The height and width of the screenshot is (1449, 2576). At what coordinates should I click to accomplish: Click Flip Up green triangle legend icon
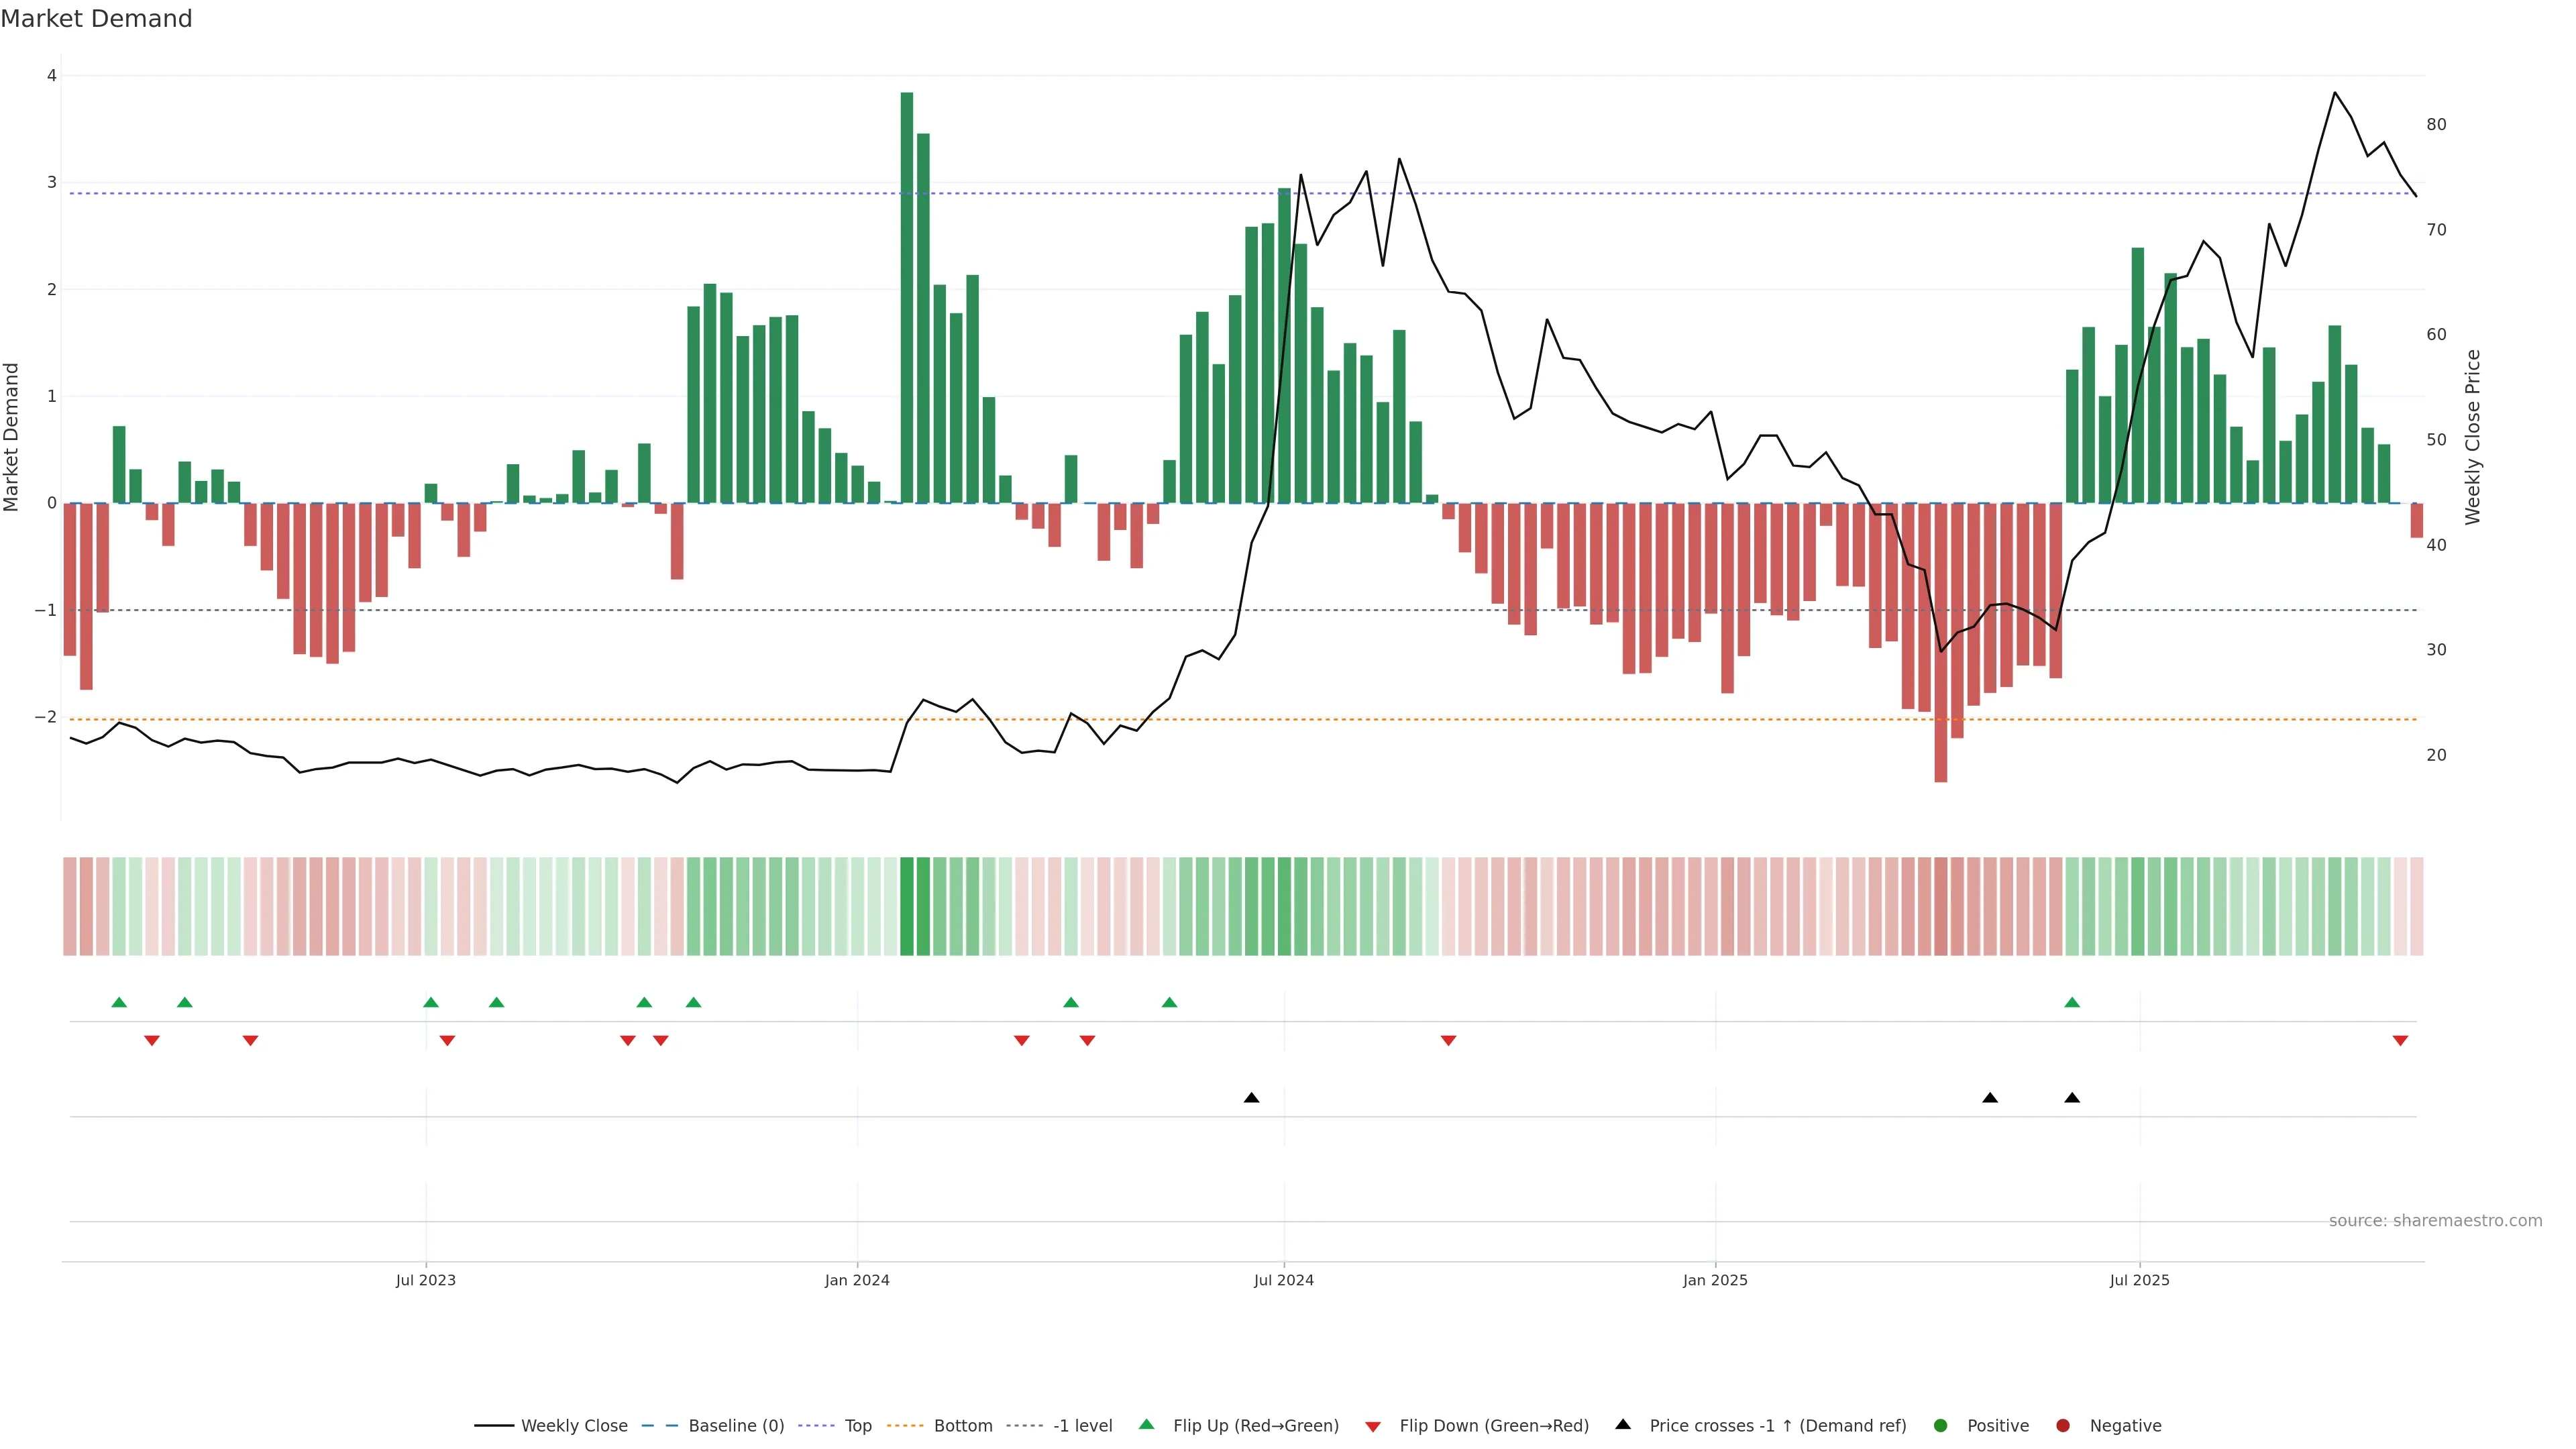coord(1147,1424)
